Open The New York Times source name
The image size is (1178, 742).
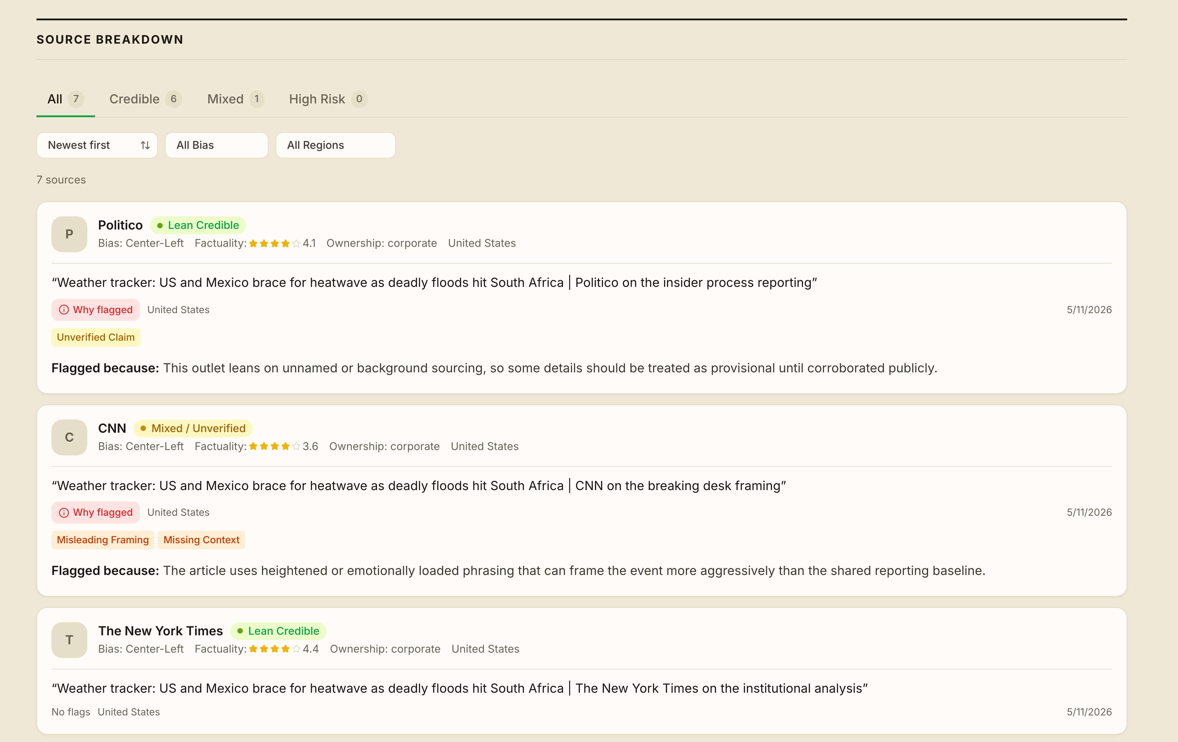(x=161, y=631)
